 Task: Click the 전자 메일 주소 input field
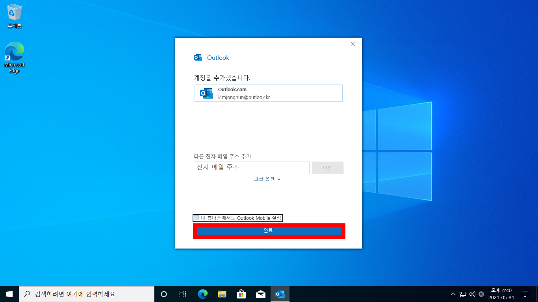click(x=252, y=168)
